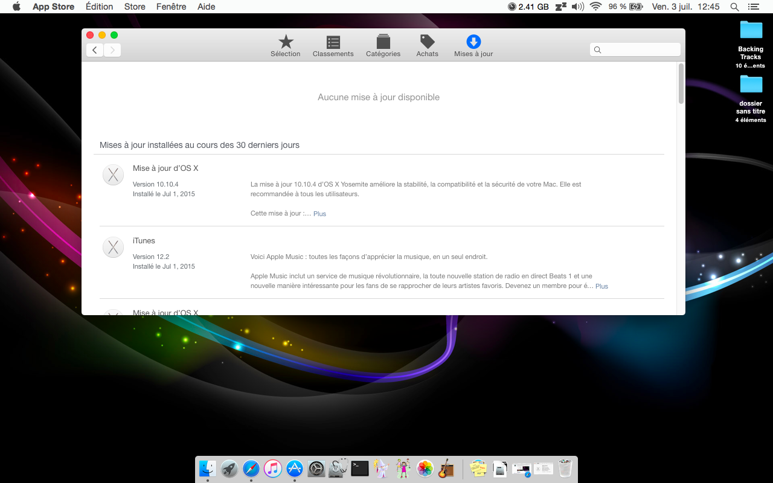
Task: Expand OS X update description with Plus
Action: [319, 214]
